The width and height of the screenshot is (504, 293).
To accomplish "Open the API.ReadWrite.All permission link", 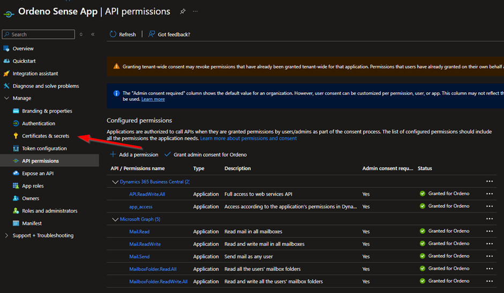I will [147, 194].
